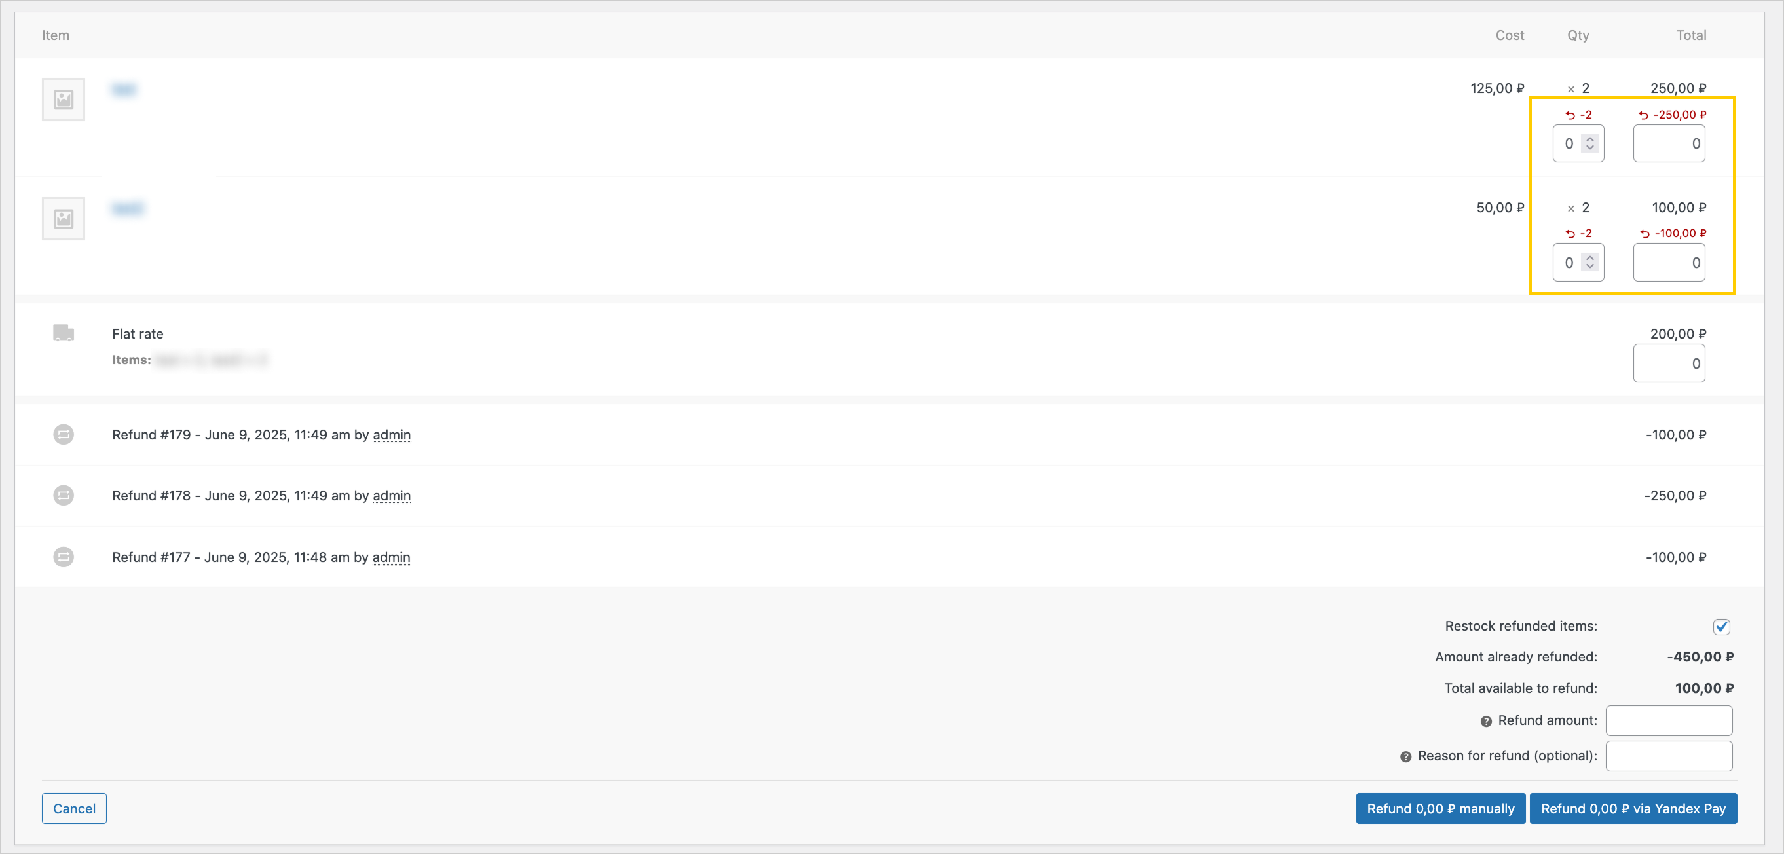Click the help icon beside Reason for refund

pos(1405,756)
